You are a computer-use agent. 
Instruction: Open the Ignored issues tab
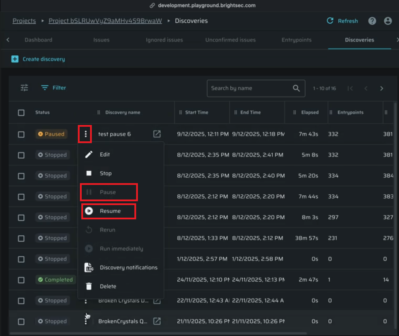click(164, 40)
